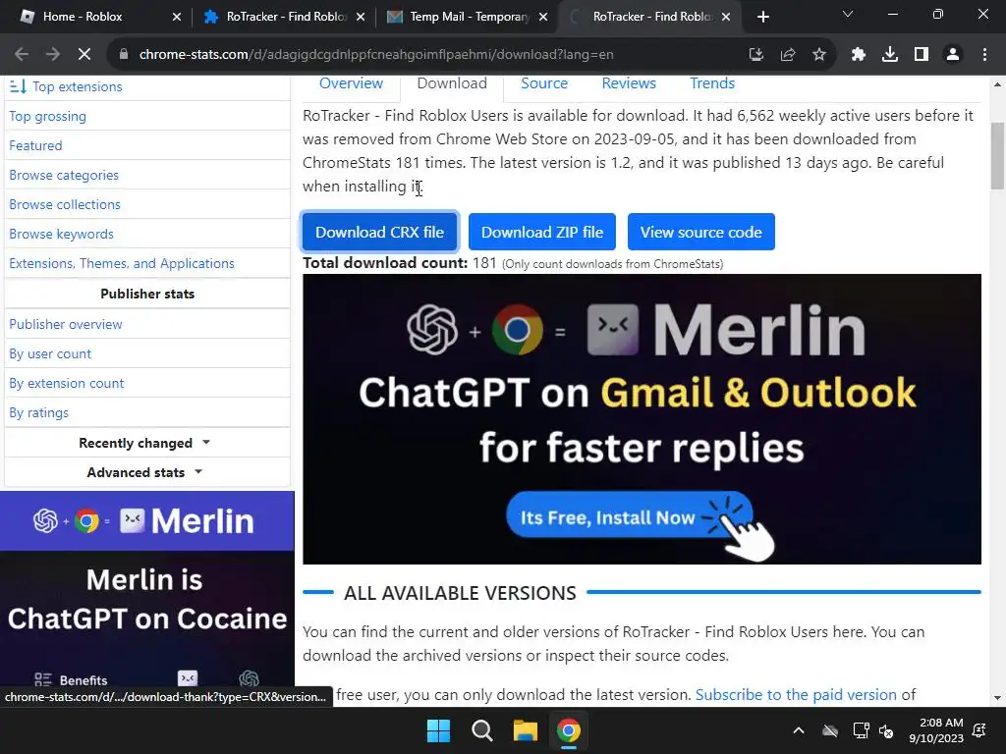
Task: Open the network display tray icon
Action: coord(861,730)
